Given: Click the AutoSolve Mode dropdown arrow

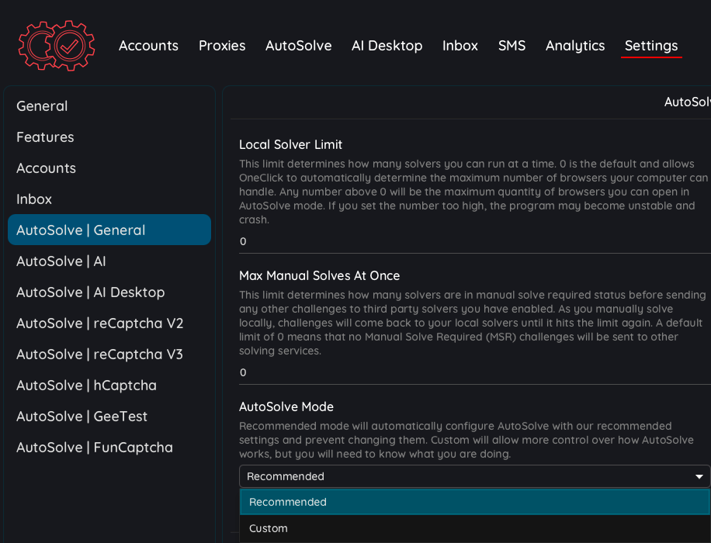Looking at the screenshot, I should (699, 476).
